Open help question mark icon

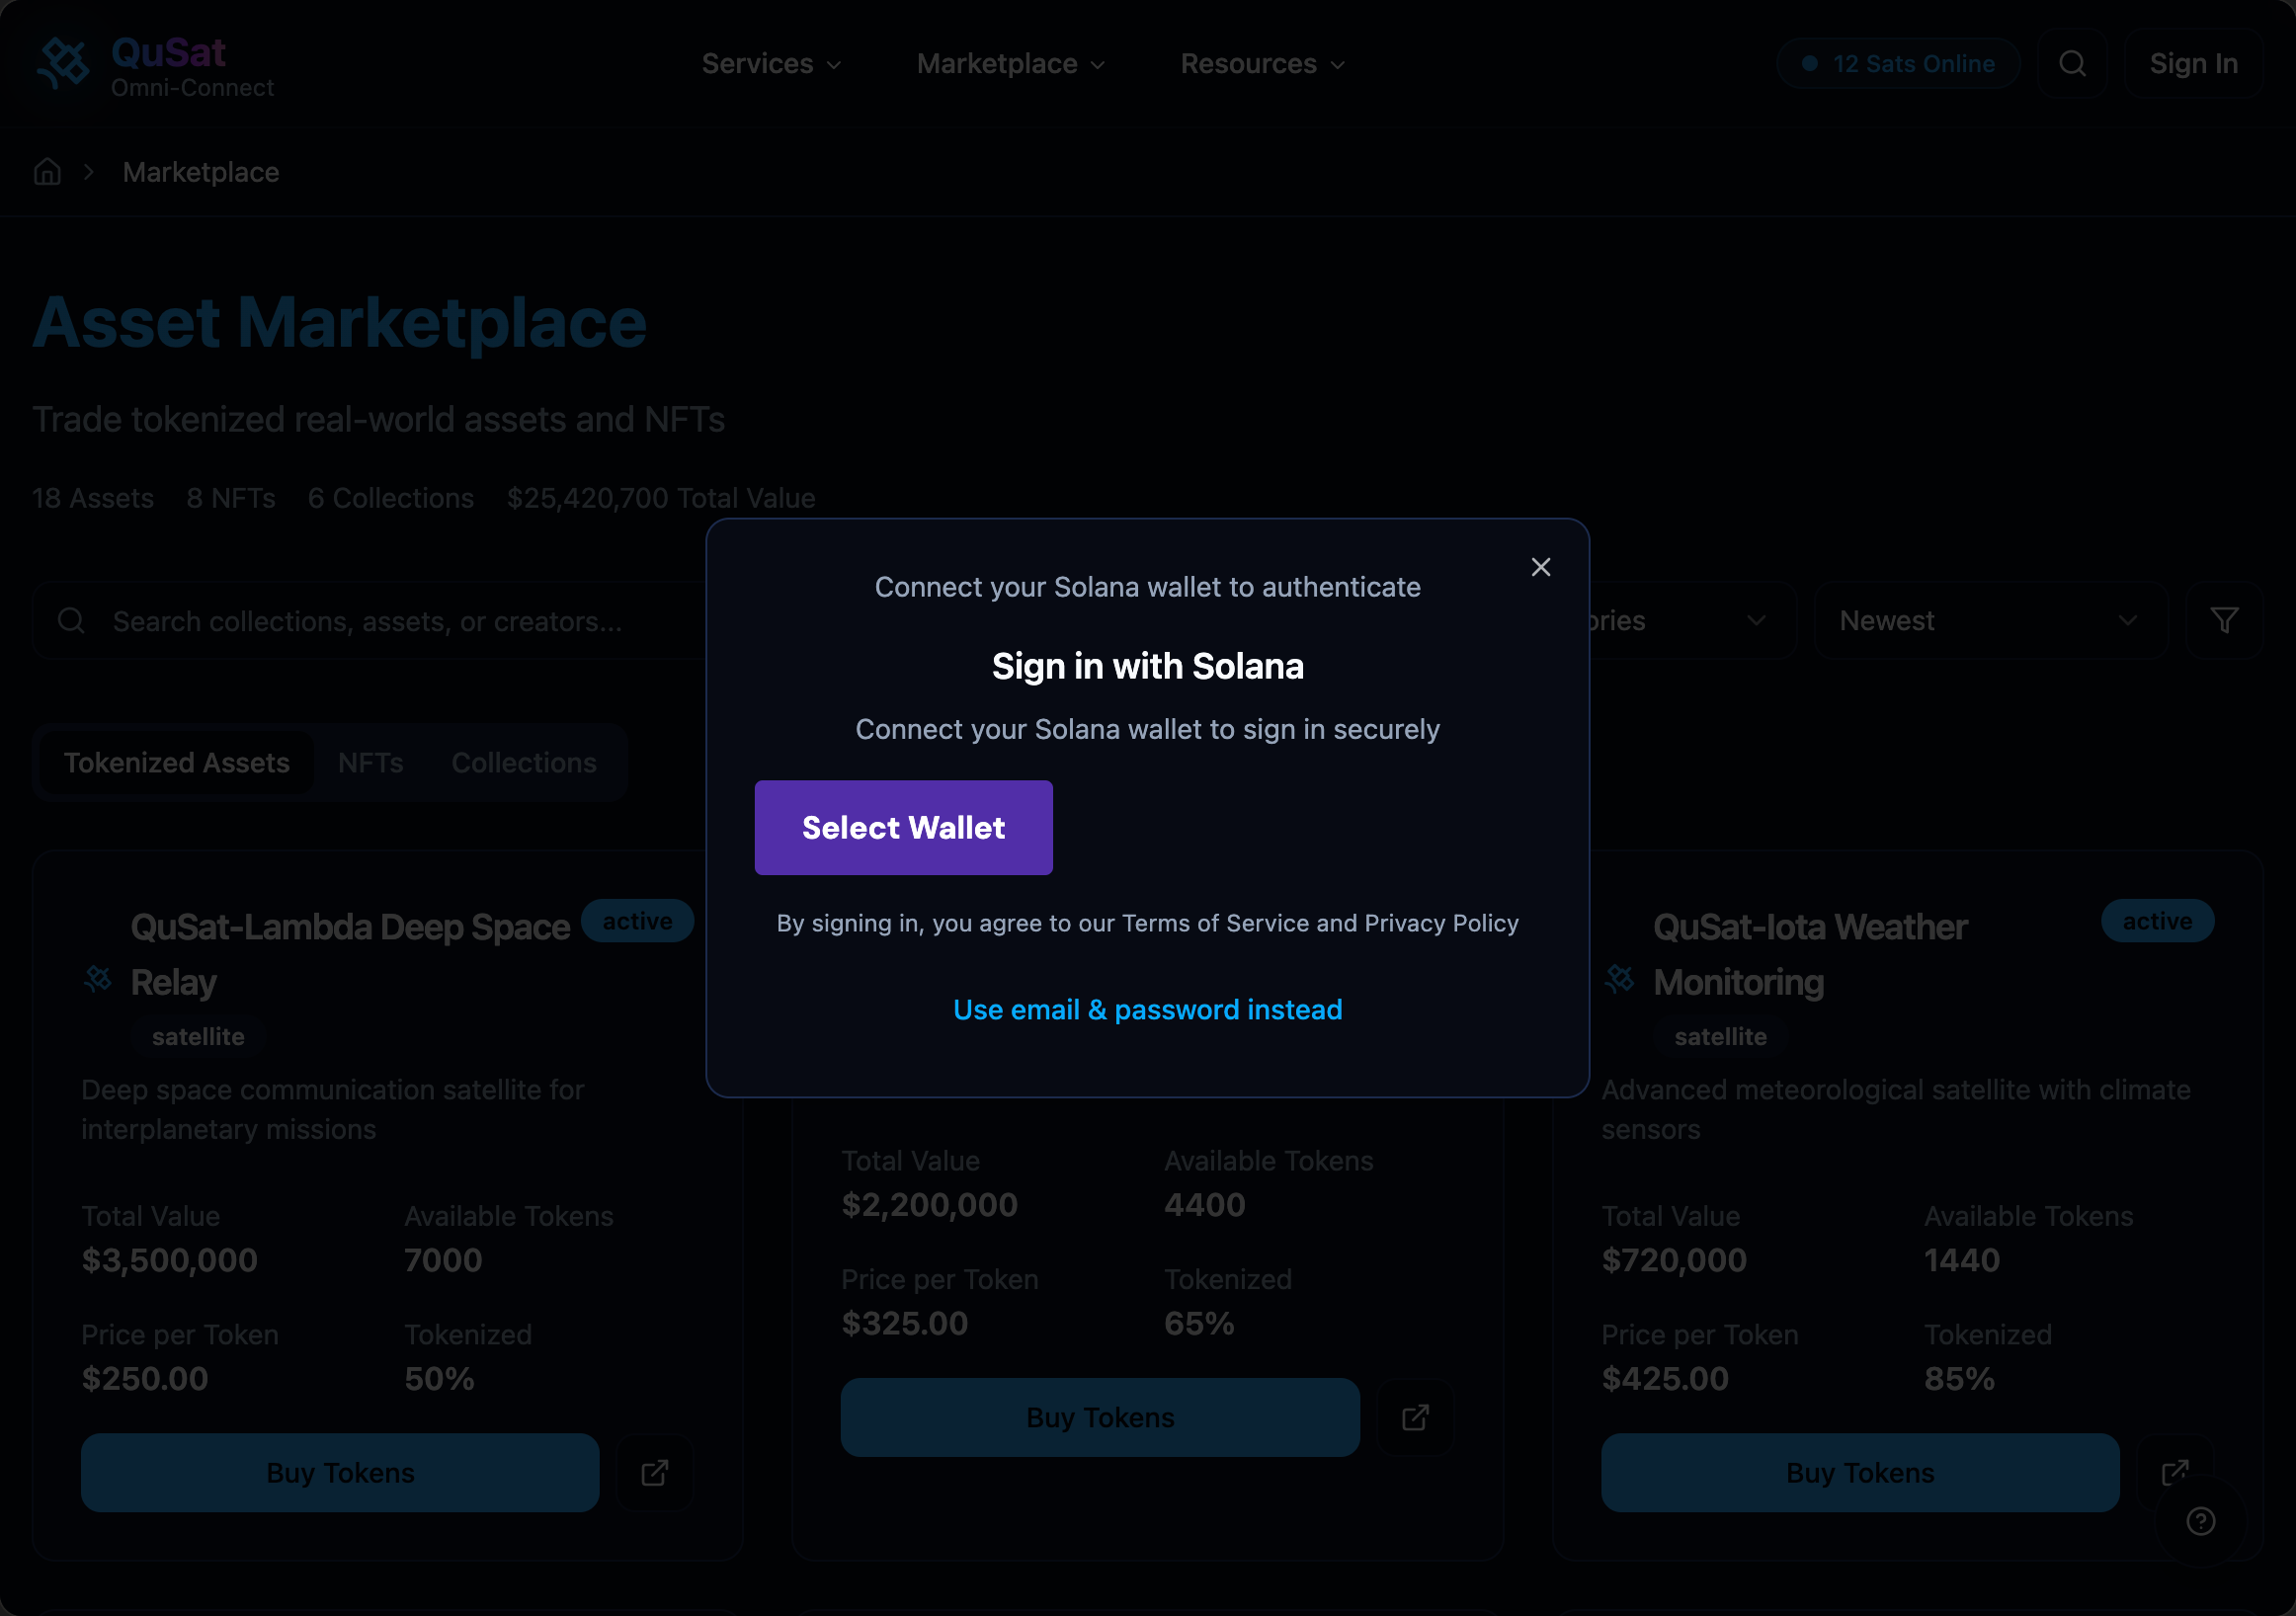click(2200, 1521)
